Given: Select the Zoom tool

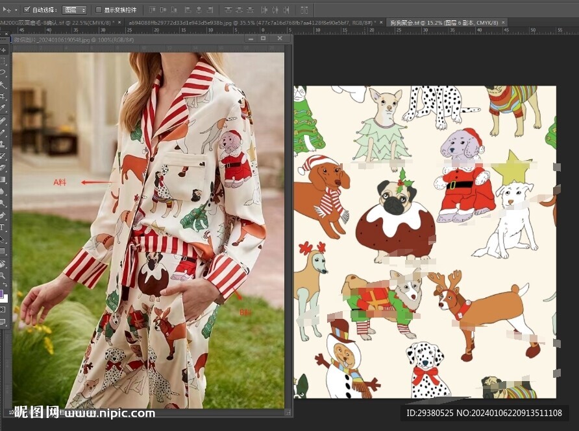Looking at the screenshot, I should pyautogui.click(x=3, y=275).
